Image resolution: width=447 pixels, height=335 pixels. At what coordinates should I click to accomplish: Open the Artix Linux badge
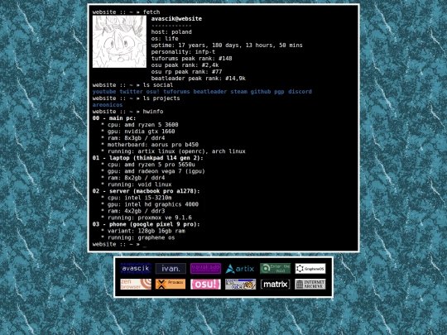coord(240,268)
